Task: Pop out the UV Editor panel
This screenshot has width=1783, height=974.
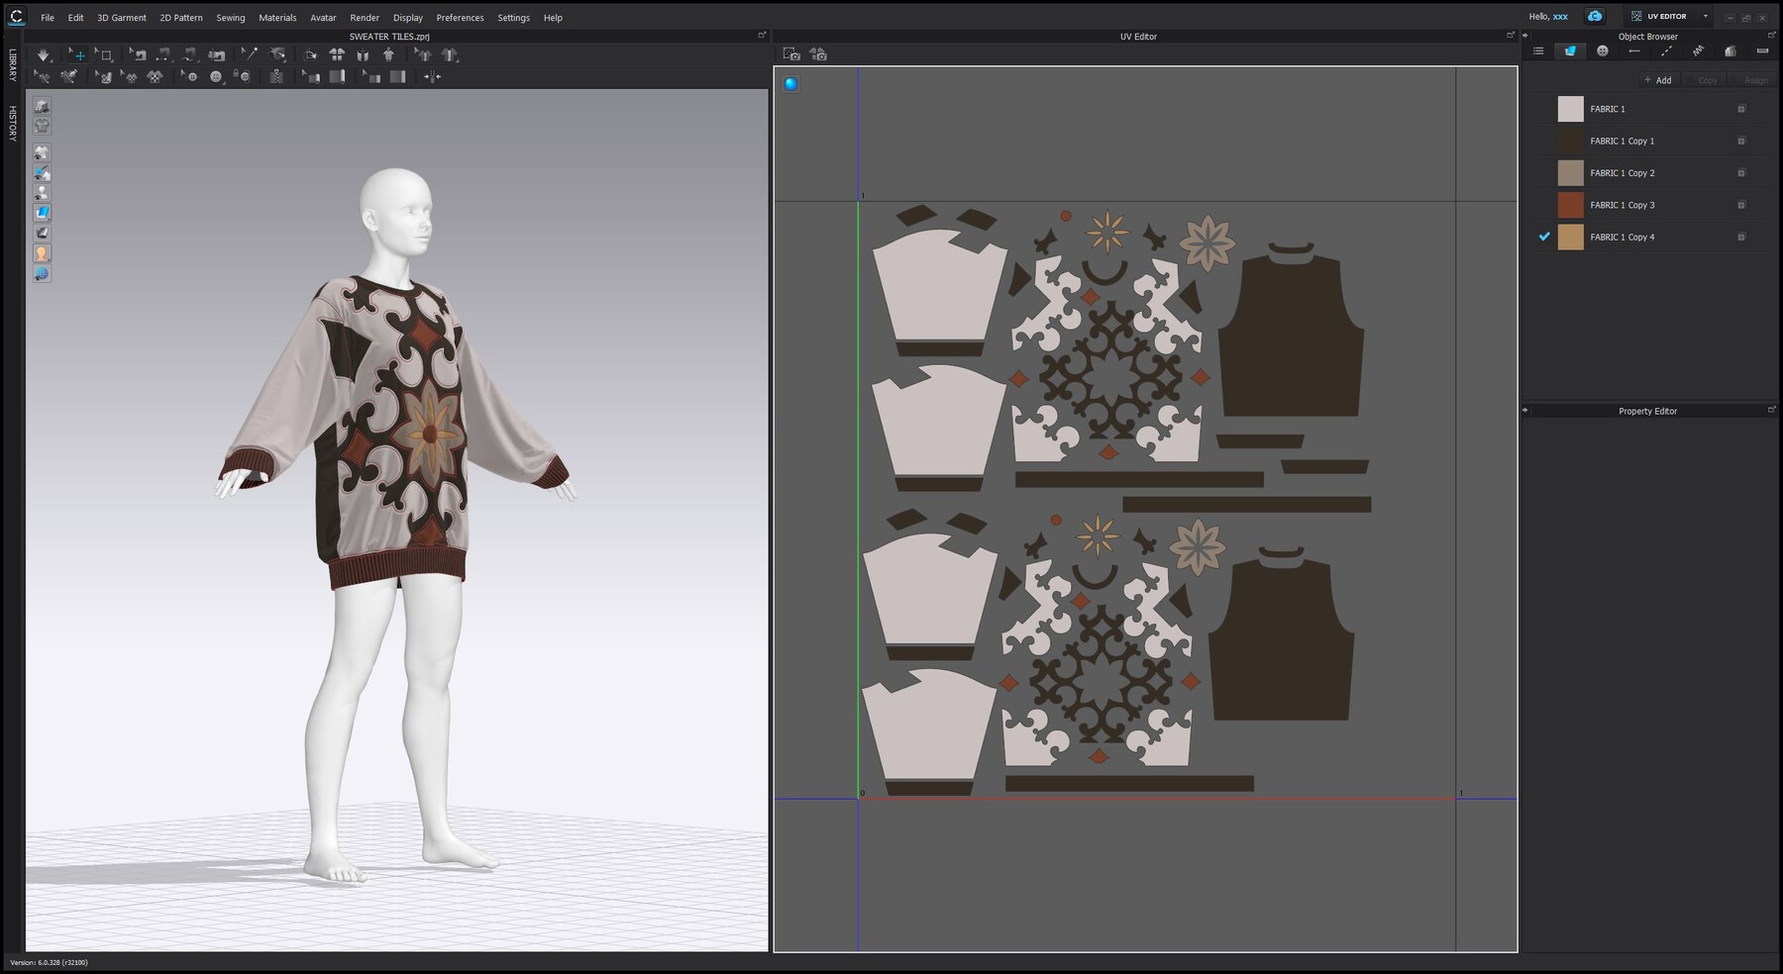Action: (x=1511, y=35)
